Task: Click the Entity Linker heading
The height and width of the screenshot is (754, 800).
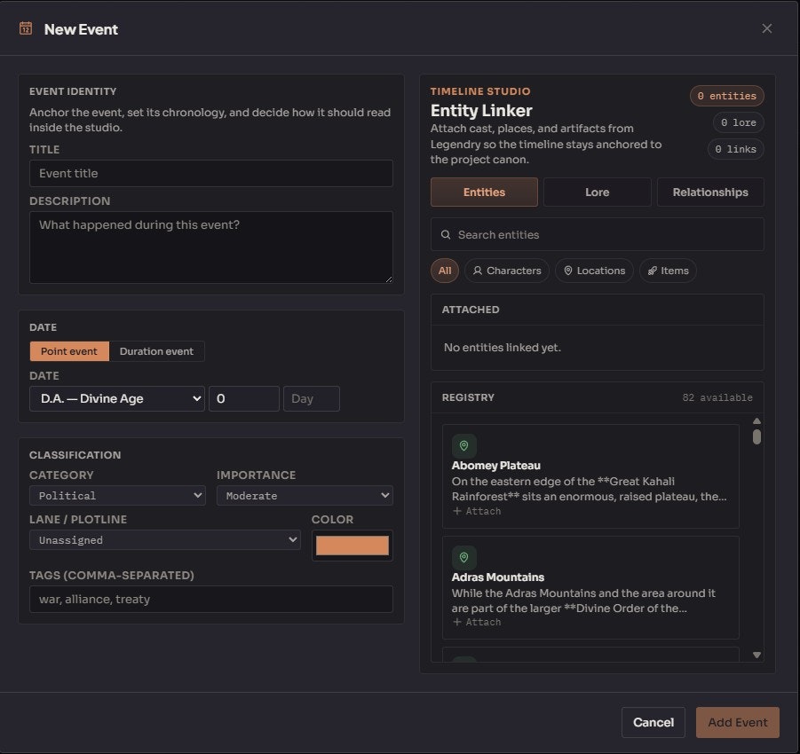Action: point(481,111)
